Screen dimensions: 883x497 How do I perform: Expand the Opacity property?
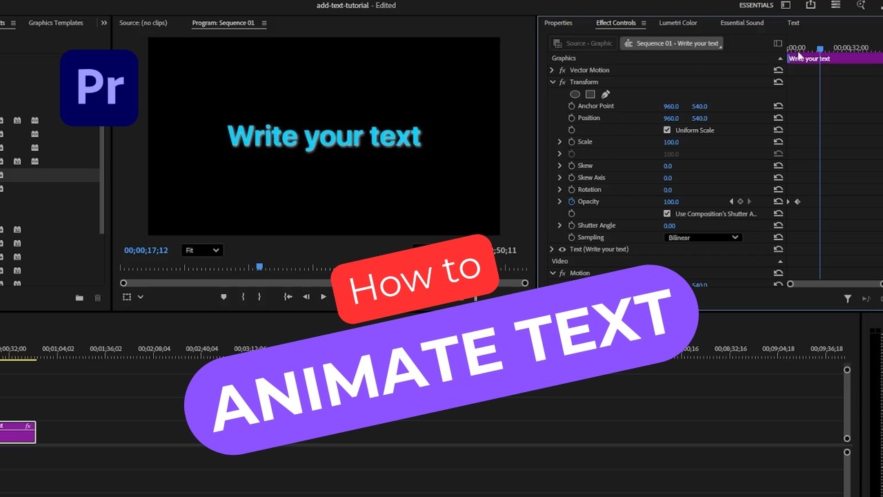pos(559,202)
